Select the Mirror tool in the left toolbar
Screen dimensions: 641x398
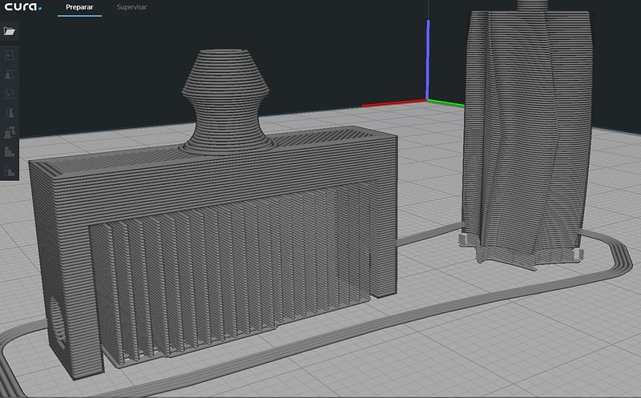coord(10,113)
